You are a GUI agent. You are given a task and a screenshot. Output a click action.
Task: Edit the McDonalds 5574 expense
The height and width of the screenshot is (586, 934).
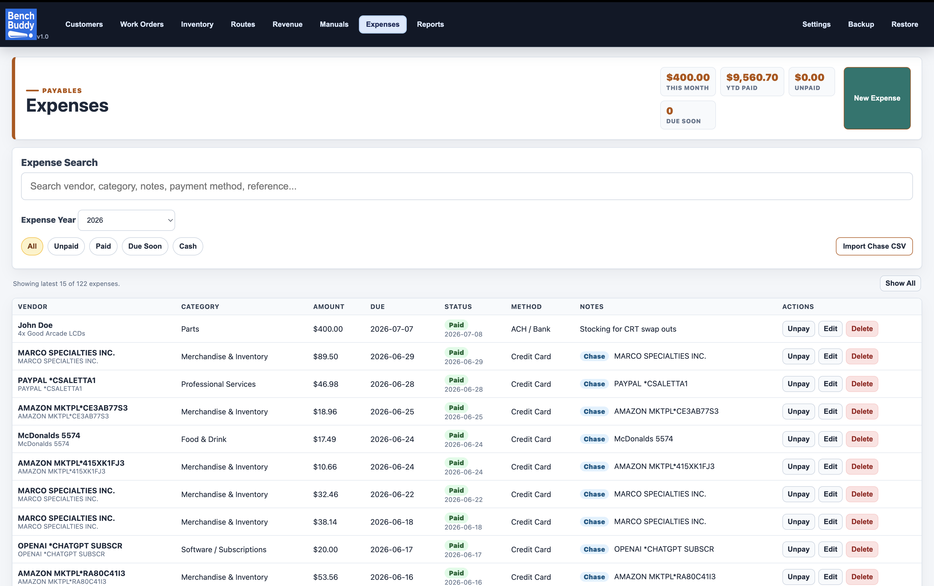coord(830,439)
